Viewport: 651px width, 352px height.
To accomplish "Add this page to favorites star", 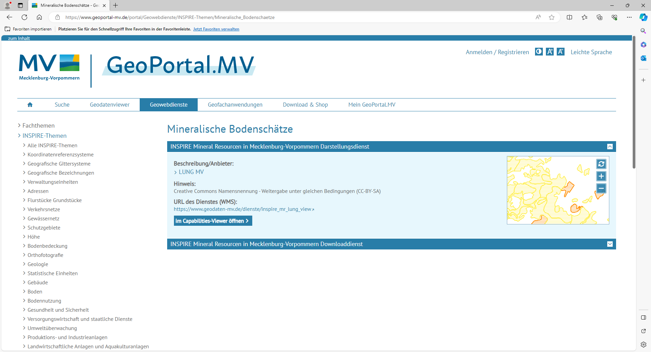I will coord(552,17).
